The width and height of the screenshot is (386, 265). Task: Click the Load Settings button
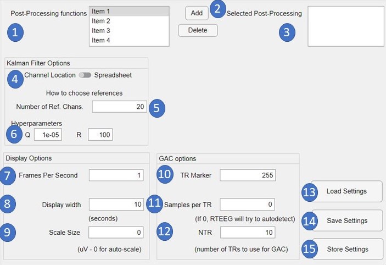[x=346, y=191]
